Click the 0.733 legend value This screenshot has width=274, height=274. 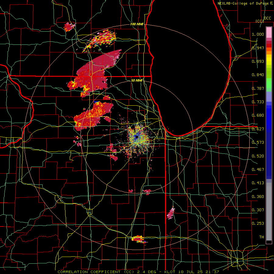258,102
